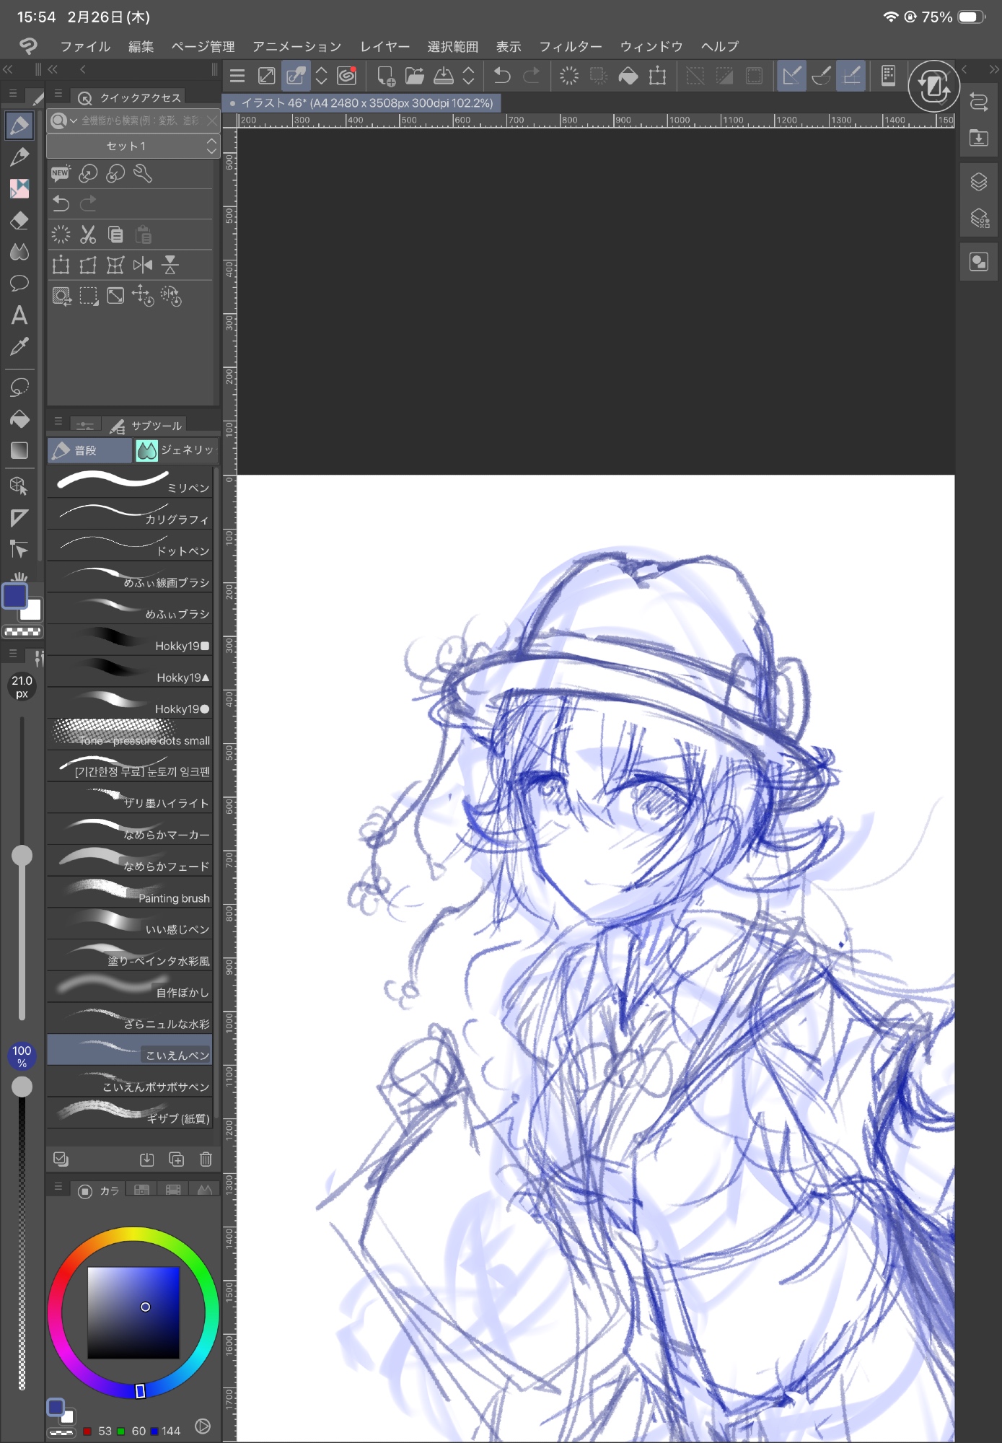
Task: Click the scissors Cut icon in Quick Access
Action: [88, 234]
